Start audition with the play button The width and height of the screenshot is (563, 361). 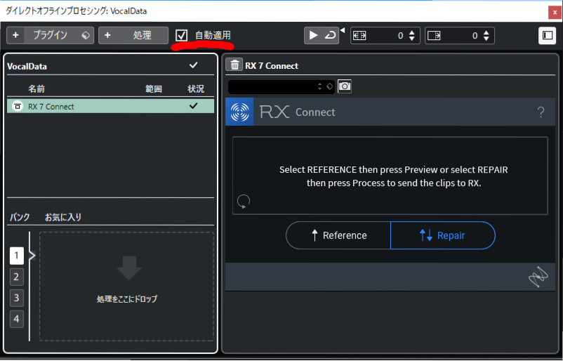coord(314,35)
